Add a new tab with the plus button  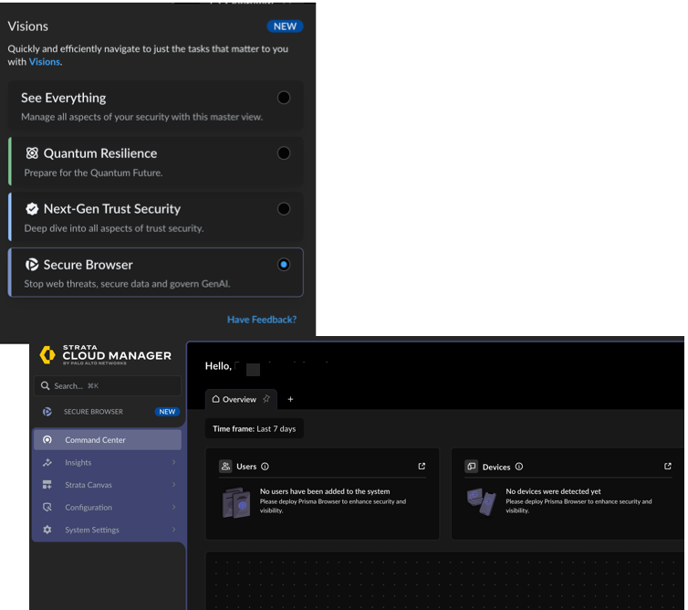click(290, 400)
